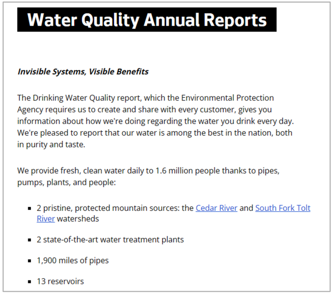The width and height of the screenshot is (333, 293).
Task: Click '2 state-of-the-art water treatment plants' text
Action: (110, 240)
